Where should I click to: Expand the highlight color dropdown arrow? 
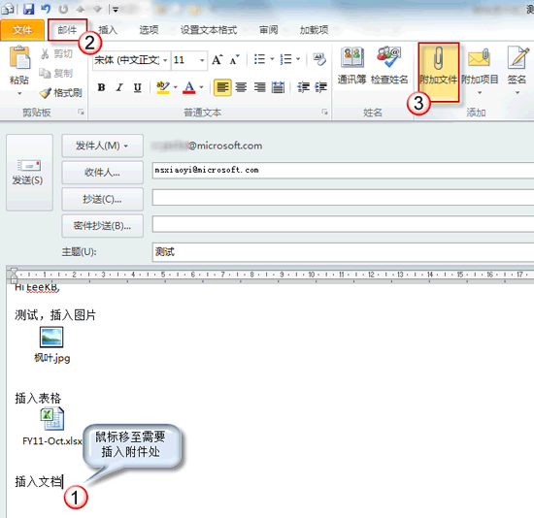176,88
